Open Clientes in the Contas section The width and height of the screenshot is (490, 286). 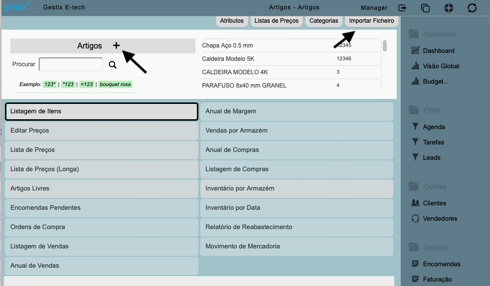coord(429,203)
